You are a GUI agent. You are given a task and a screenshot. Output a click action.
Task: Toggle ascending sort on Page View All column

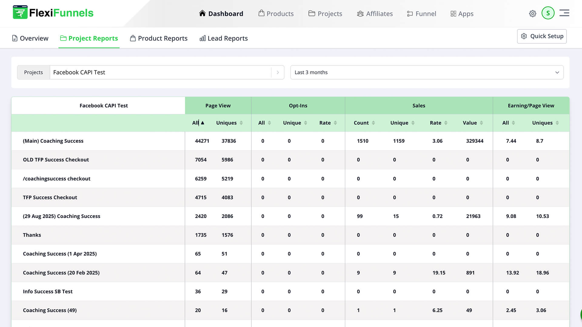[202, 123]
